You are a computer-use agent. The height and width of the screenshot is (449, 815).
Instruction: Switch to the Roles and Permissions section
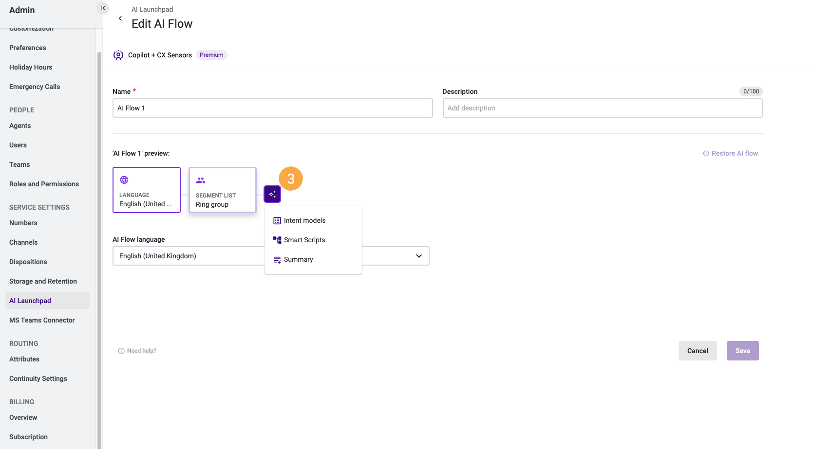point(44,184)
